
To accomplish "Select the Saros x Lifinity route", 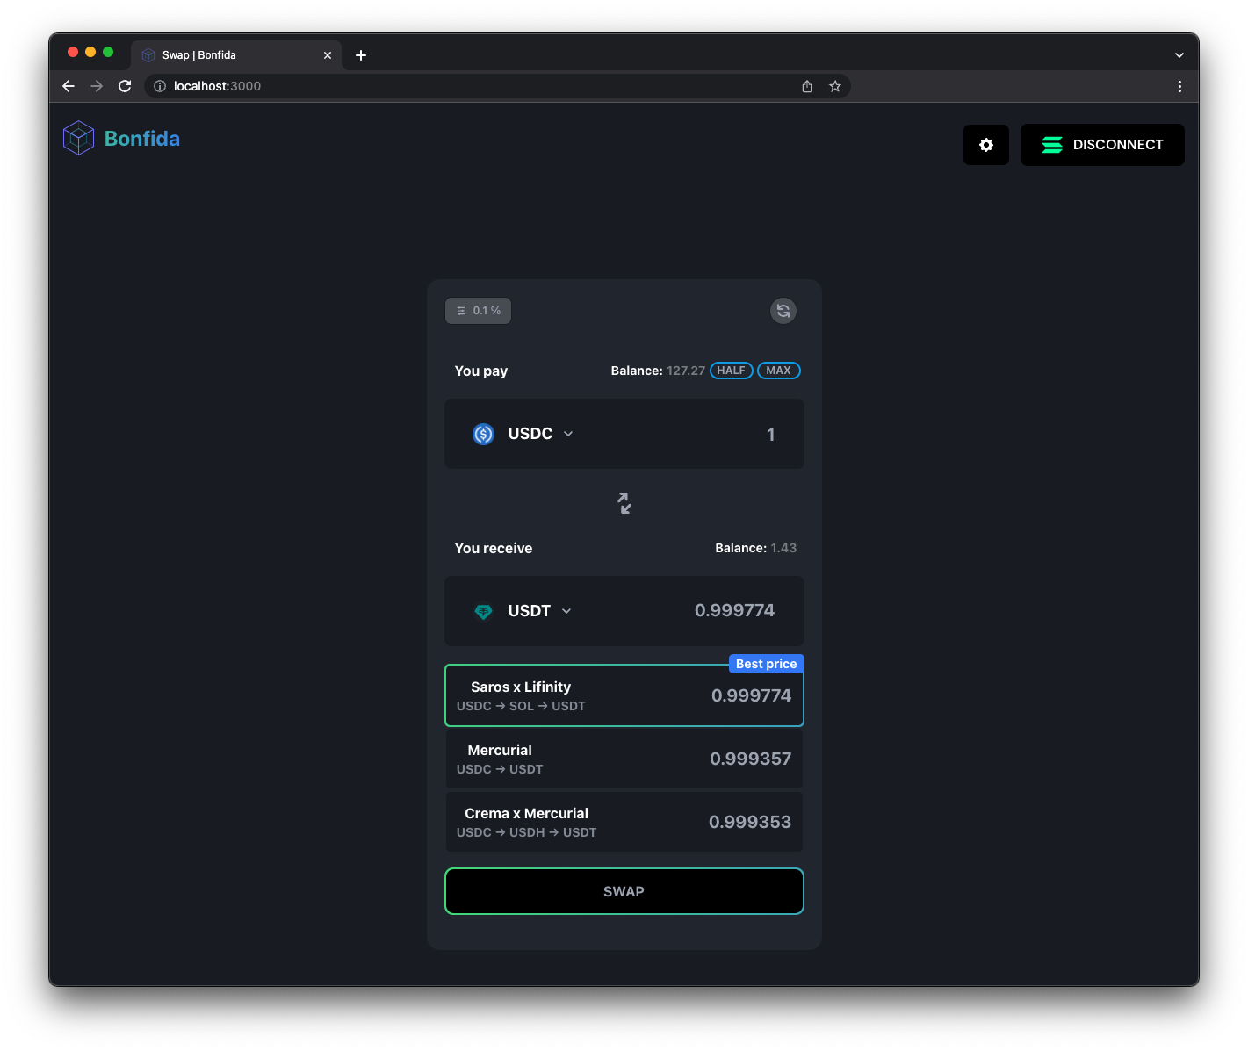I will (624, 695).
